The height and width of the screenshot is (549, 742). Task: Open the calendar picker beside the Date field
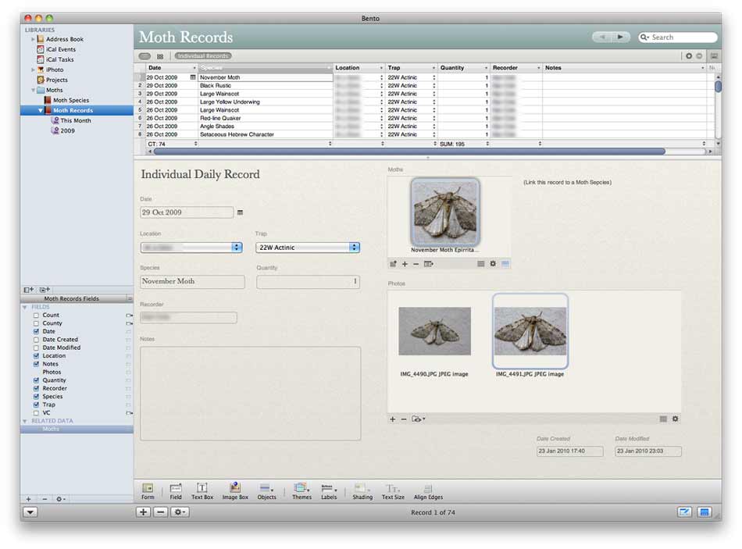(240, 212)
